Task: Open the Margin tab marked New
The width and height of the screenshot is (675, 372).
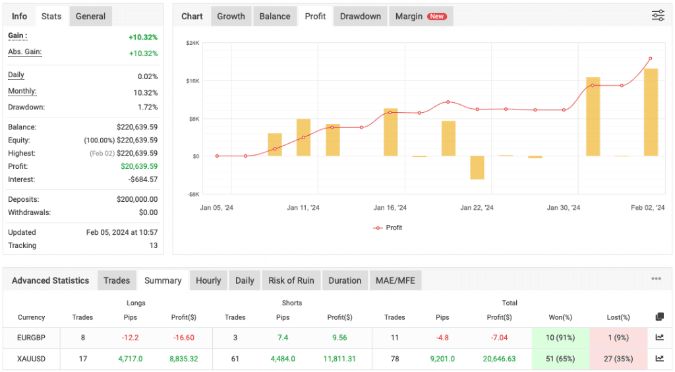Action: [421, 16]
